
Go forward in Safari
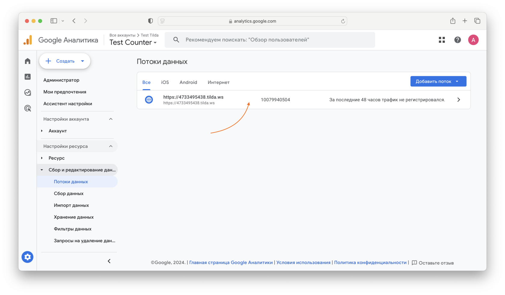coord(86,21)
